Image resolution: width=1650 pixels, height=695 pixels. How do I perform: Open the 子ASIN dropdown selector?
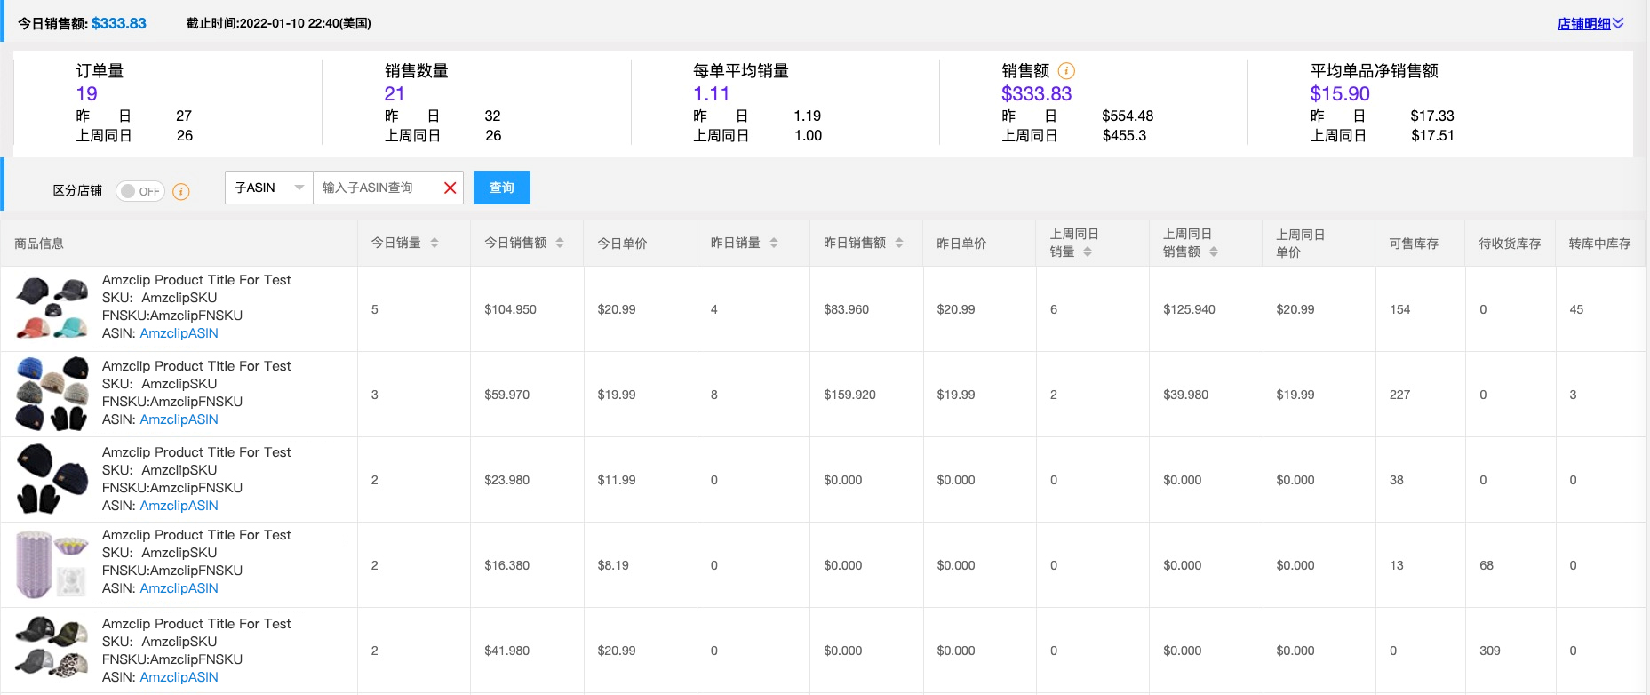tap(268, 188)
